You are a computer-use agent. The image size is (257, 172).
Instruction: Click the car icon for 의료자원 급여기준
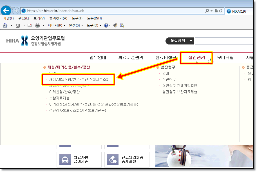point(65,160)
